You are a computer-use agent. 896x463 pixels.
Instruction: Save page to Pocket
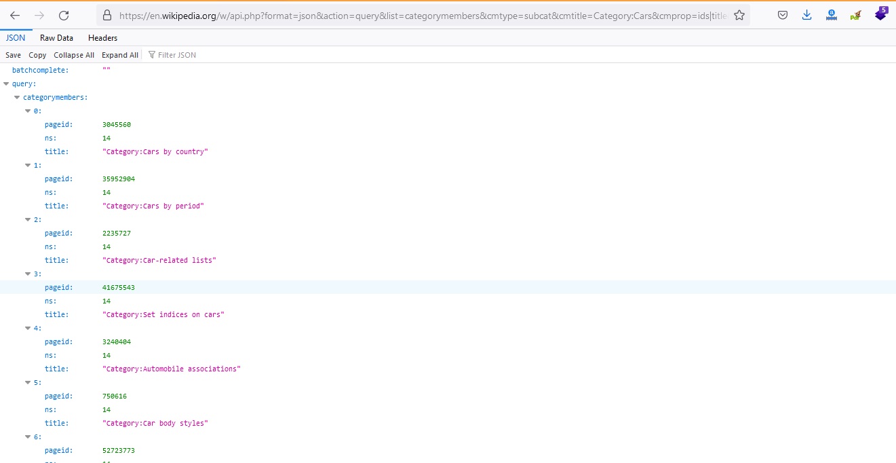click(783, 15)
